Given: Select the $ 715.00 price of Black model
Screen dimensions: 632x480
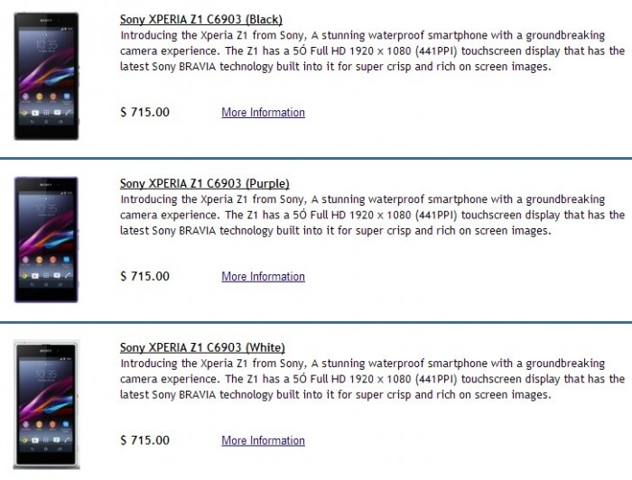Looking at the screenshot, I should click(x=144, y=113).
